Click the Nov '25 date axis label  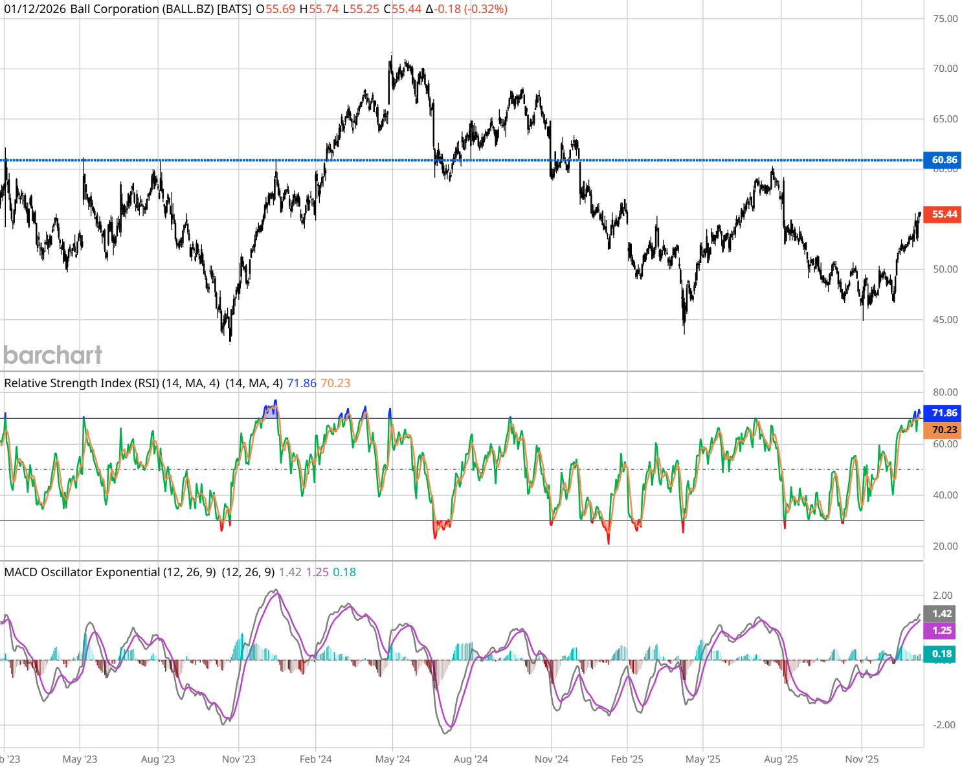click(x=862, y=759)
